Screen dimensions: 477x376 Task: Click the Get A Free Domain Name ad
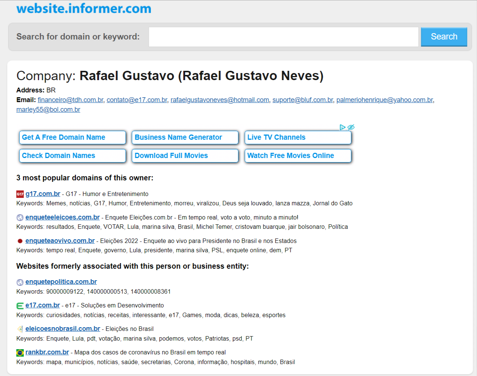[x=73, y=138]
